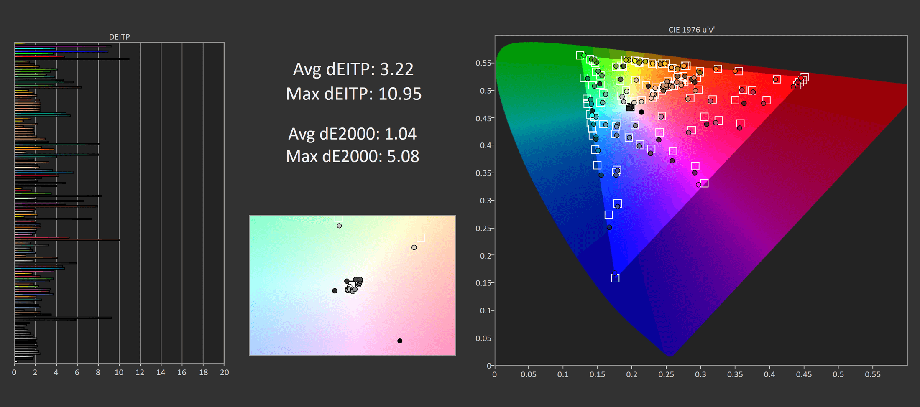Click the DEITP chart title
The height and width of the screenshot is (407, 920).
coord(119,37)
